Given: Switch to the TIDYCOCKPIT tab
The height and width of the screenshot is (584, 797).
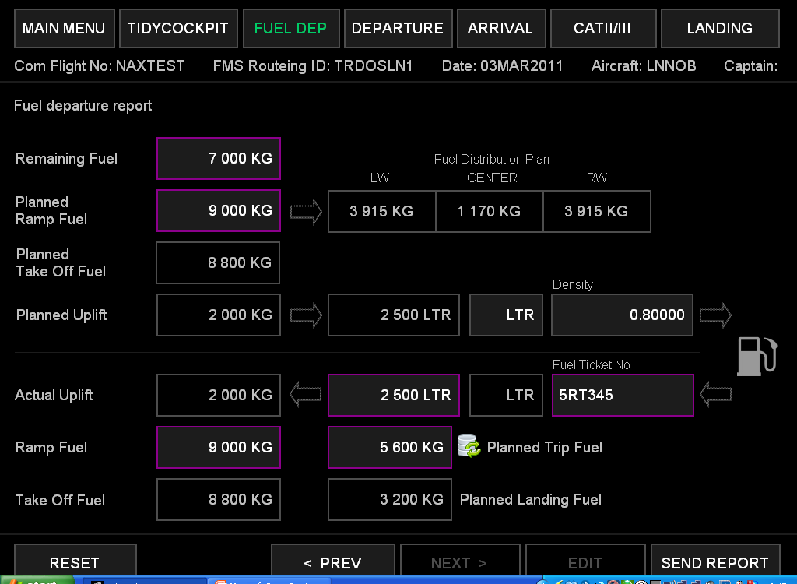Looking at the screenshot, I should (x=178, y=29).
